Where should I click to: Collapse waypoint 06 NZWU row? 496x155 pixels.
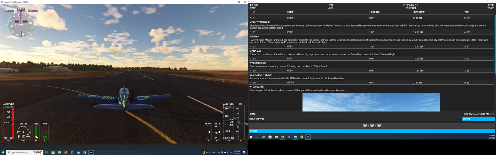tap(251, 83)
